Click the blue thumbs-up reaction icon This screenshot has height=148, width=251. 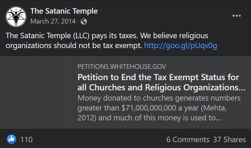click(11, 139)
